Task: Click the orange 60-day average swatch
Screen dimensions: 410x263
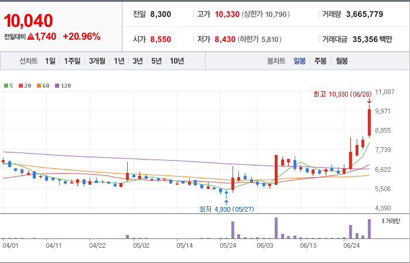Action: tap(39, 85)
